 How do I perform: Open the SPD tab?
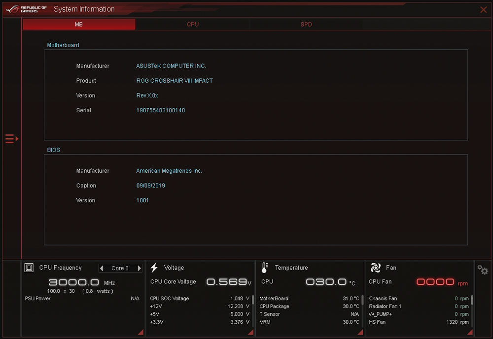pyautogui.click(x=306, y=24)
